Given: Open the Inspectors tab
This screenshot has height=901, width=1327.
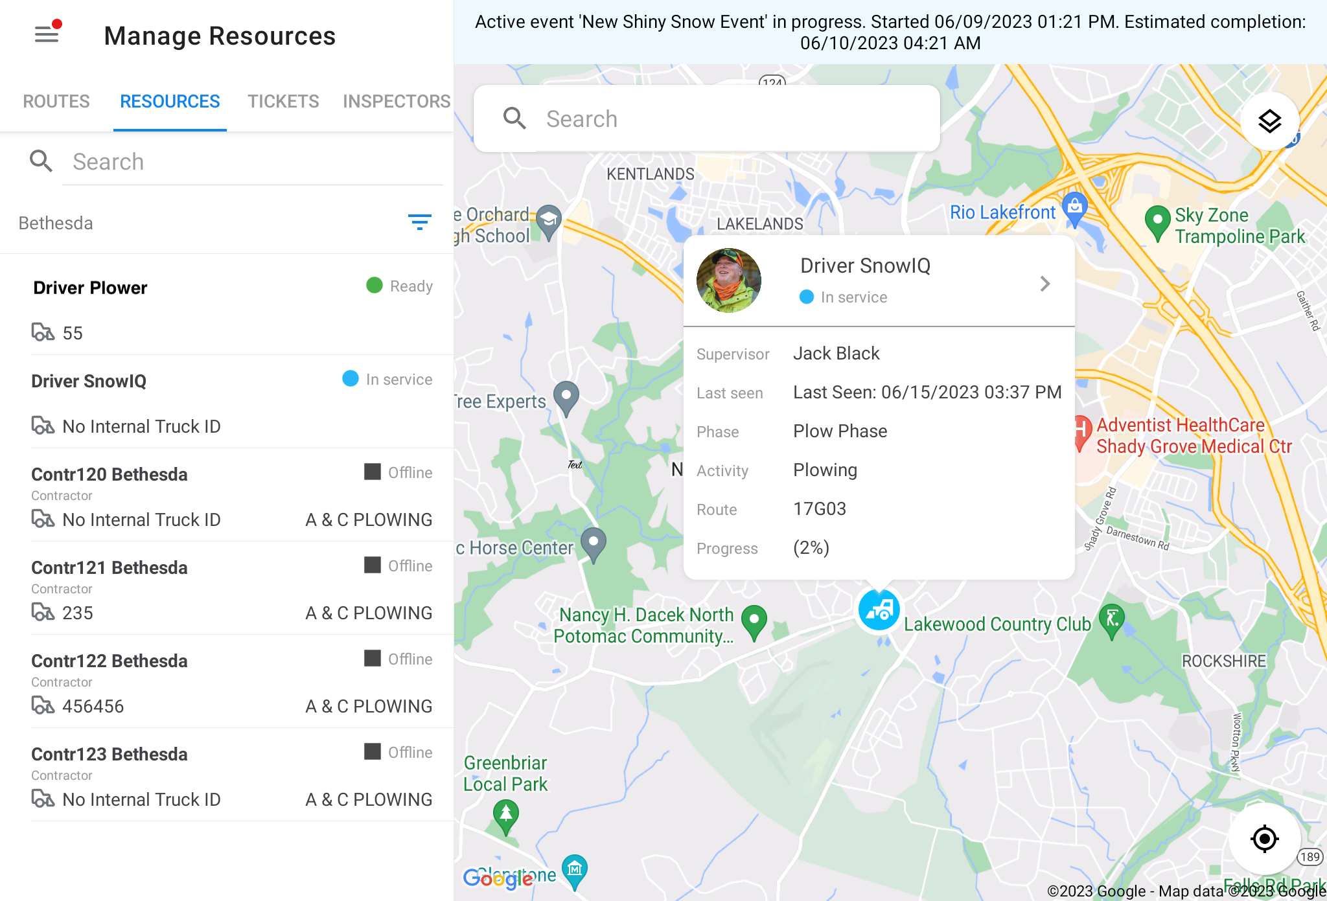Looking at the screenshot, I should click(x=396, y=102).
